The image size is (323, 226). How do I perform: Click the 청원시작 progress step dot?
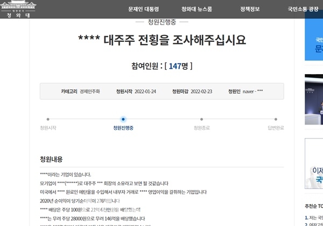pyautogui.click(x=48, y=119)
